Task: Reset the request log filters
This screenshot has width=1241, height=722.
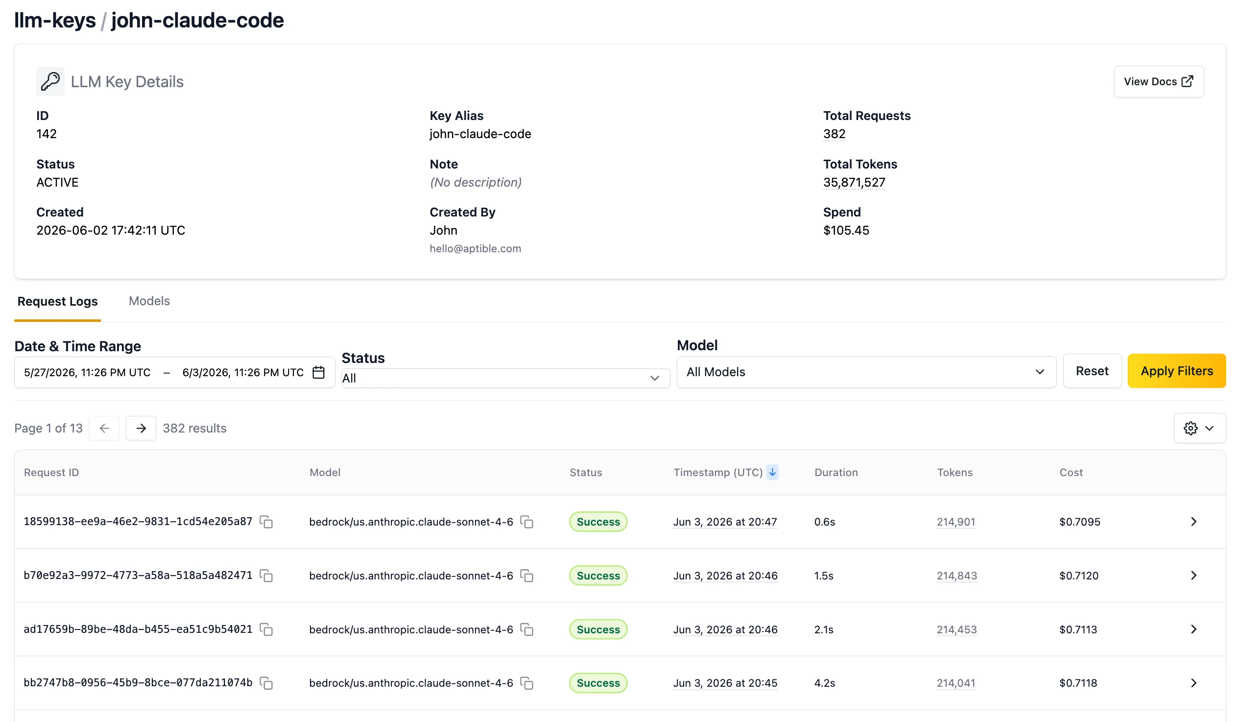Action: [1092, 371]
